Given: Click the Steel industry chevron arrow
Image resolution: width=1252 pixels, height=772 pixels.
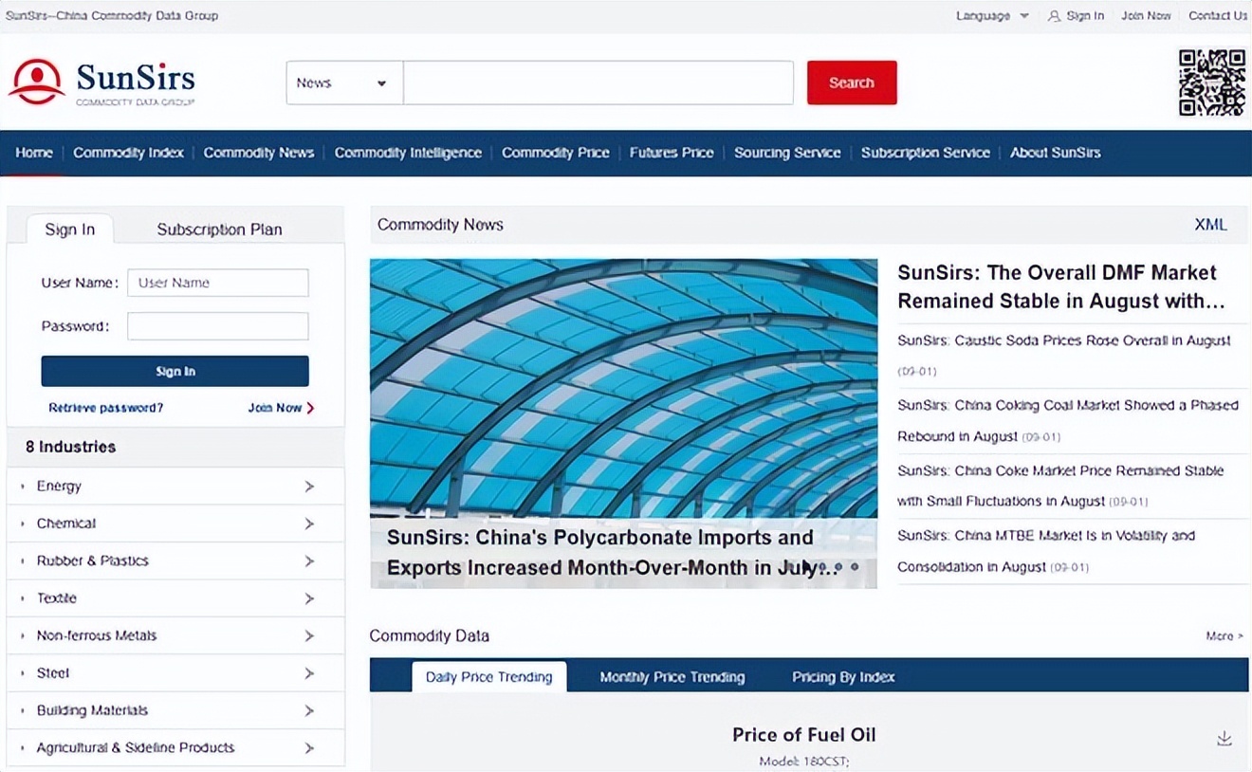Looking at the screenshot, I should [309, 673].
